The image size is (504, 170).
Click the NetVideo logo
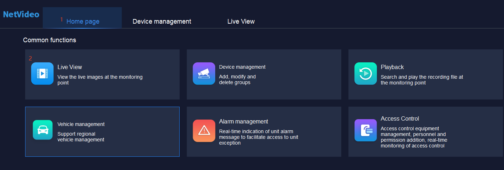tap(21, 15)
